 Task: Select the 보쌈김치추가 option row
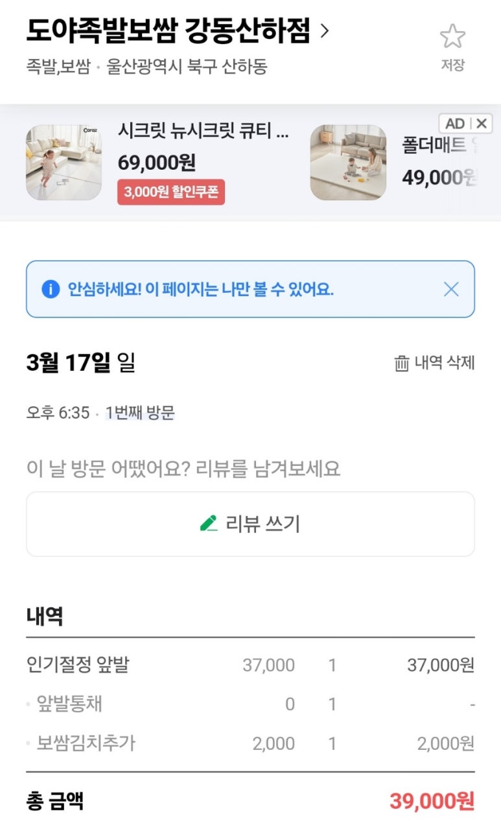click(86, 743)
